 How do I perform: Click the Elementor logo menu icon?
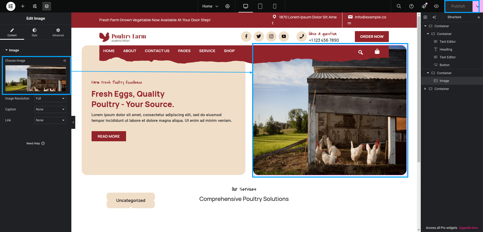point(11,6)
